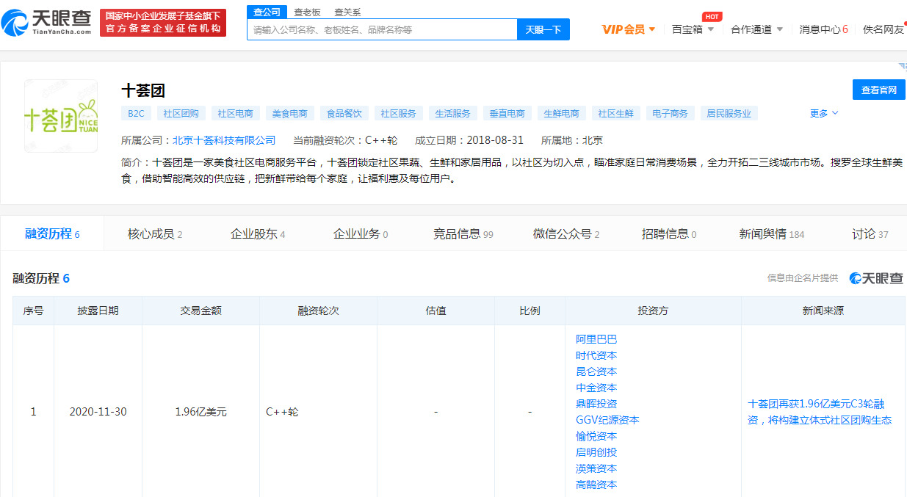The image size is (907, 497).
Task: Open the 启明创投 investor link
Action: (596, 452)
